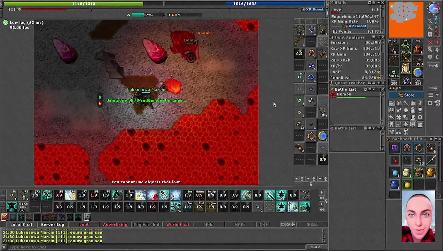Open the Store
443x251 pixels.
pos(406,95)
